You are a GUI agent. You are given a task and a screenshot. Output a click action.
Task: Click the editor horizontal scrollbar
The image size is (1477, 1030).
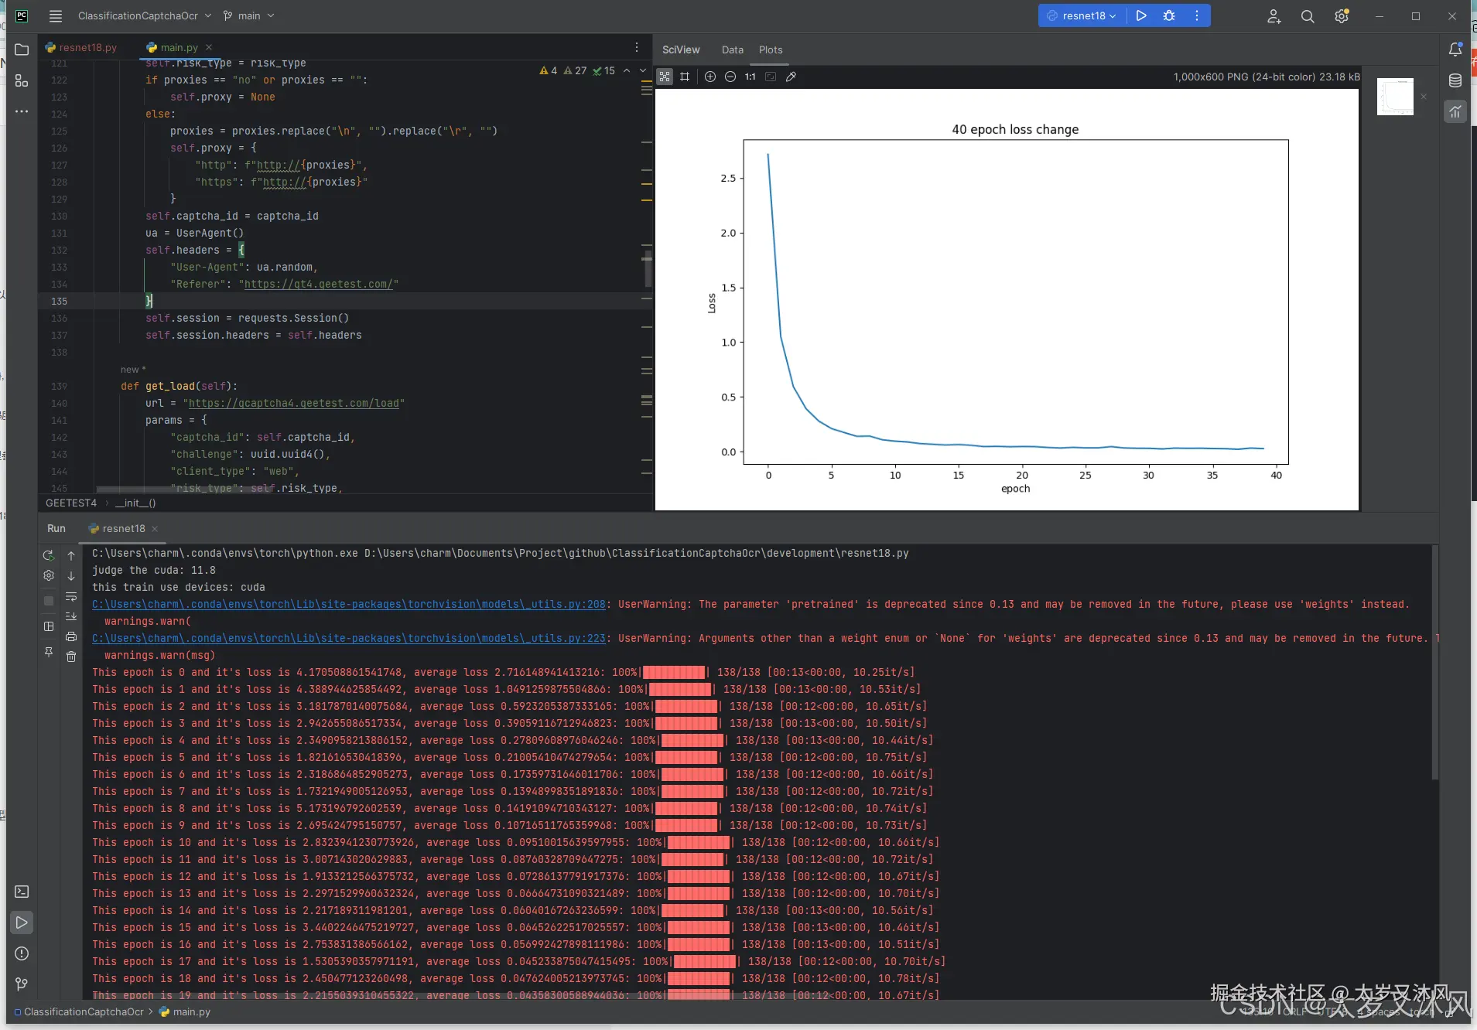[186, 489]
